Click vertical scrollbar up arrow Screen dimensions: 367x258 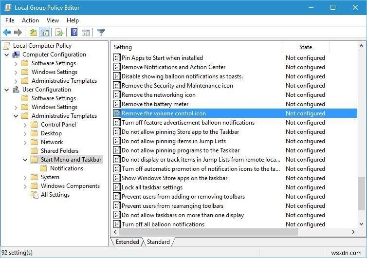[x=361, y=46]
